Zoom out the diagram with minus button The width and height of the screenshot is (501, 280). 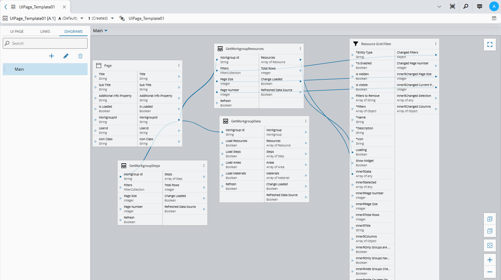tap(490, 272)
